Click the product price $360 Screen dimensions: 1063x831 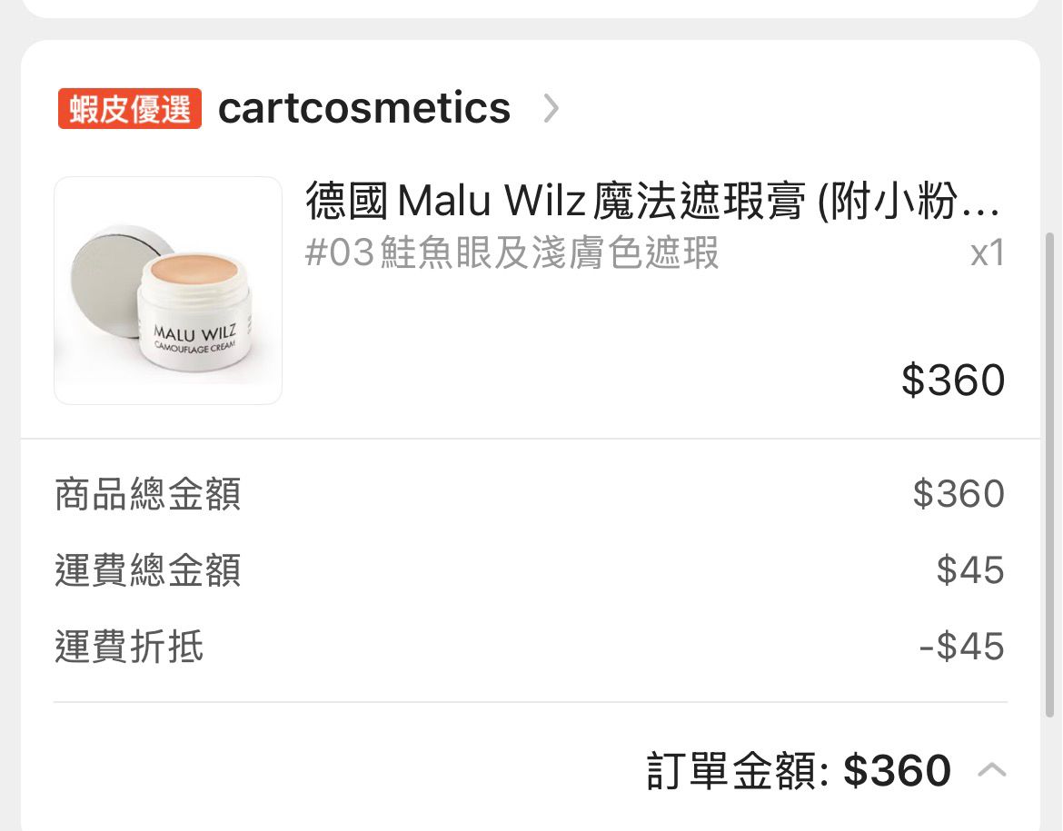[952, 380]
